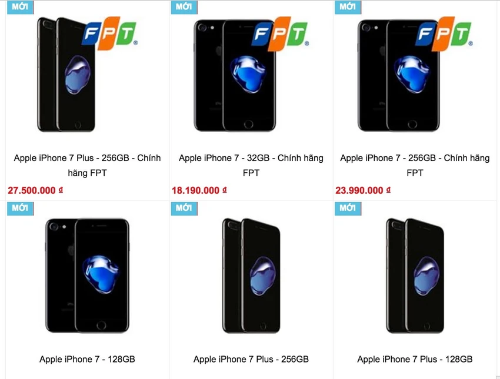Click the FPT logo on iPhone 7 Plus 256GB
Screen dimensions: 500x379
[x=109, y=33]
